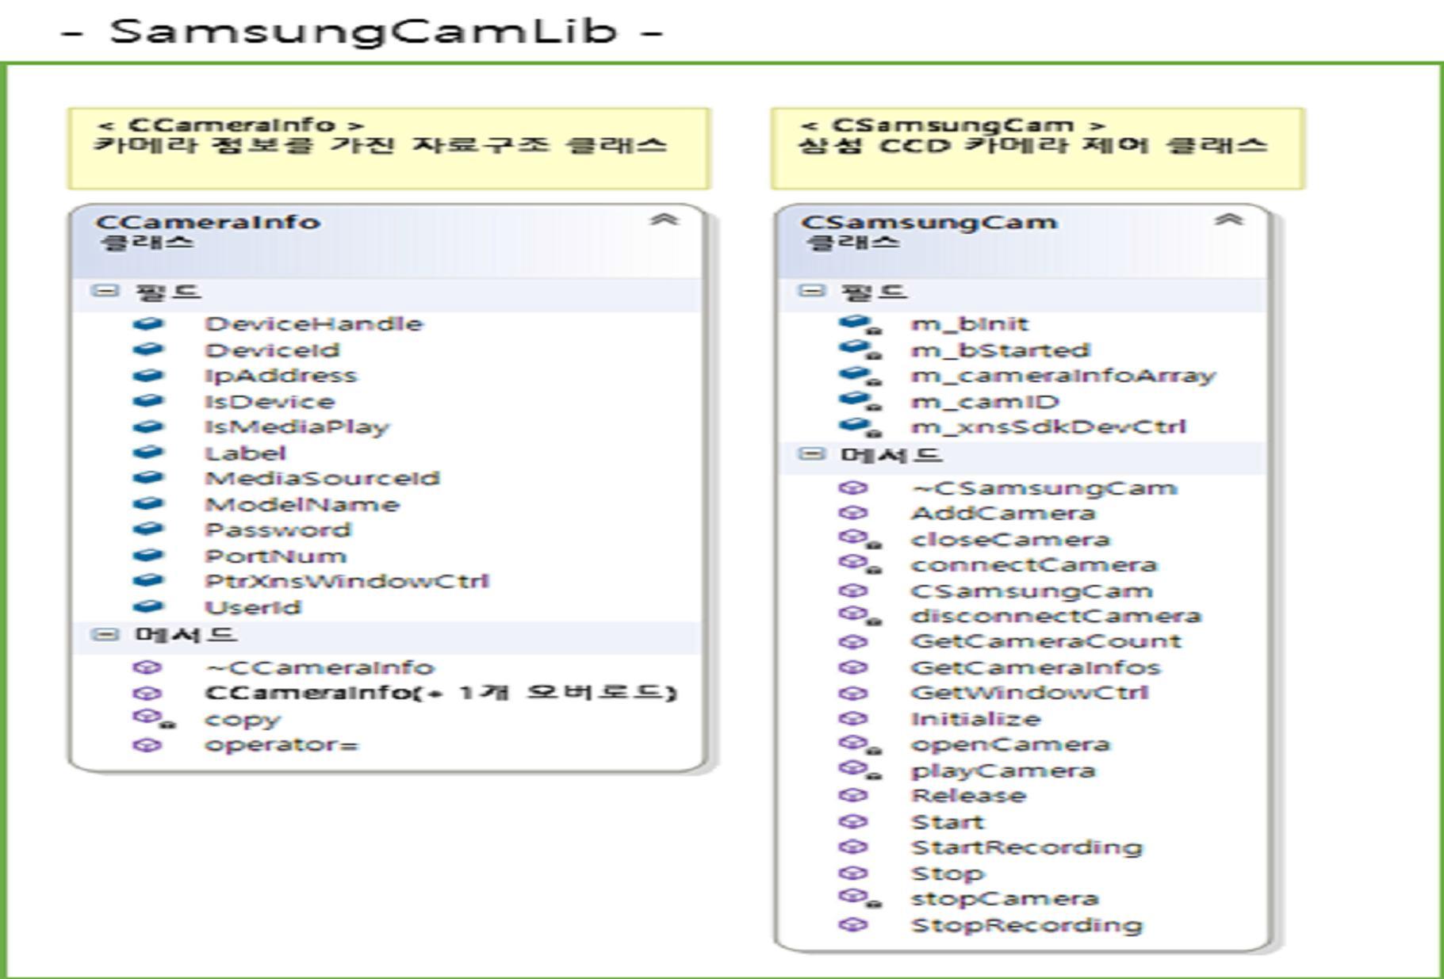Click the method icon beside Initialize
The height and width of the screenshot is (979, 1444).
853,719
